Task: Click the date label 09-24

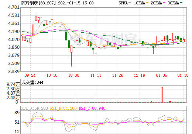Action: (x=30, y=75)
